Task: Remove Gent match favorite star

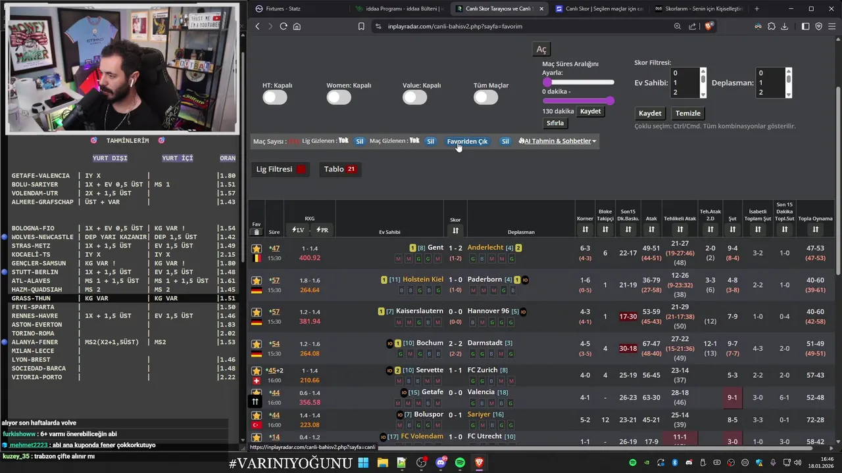Action: (x=257, y=248)
